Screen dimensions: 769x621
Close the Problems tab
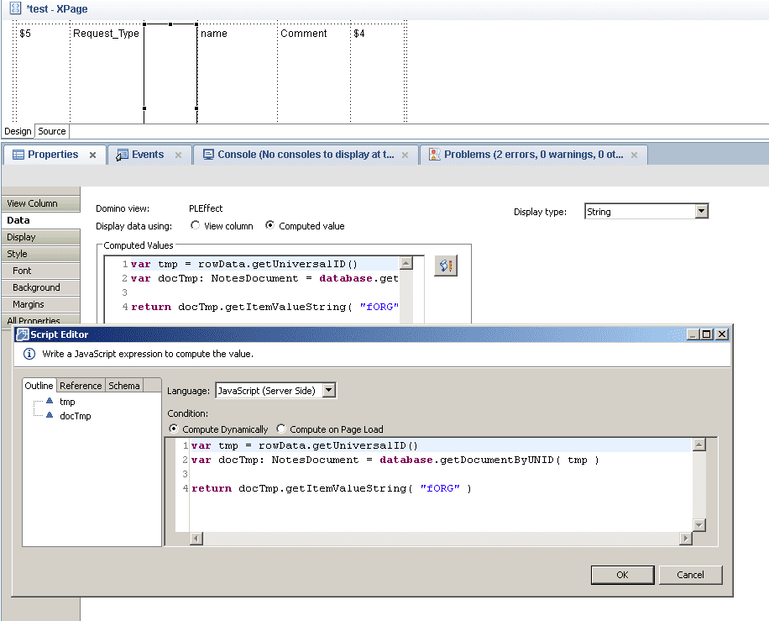point(634,155)
